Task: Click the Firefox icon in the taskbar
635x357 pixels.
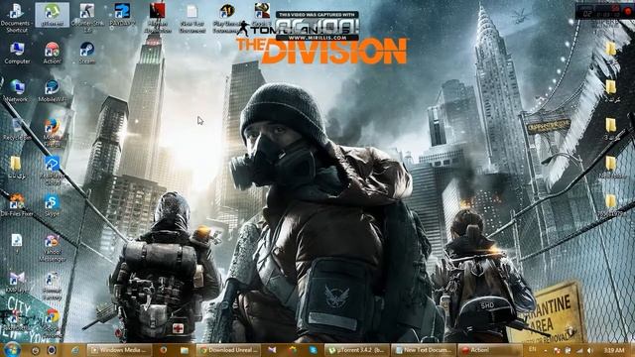Action: pos(163,350)
